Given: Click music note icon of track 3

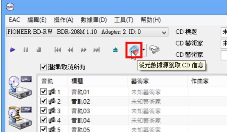Looking at the screenshot, I should (52, 111).
